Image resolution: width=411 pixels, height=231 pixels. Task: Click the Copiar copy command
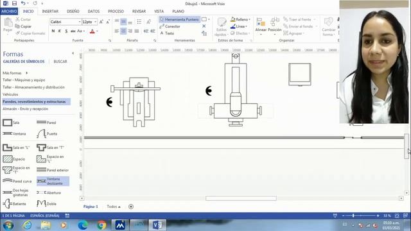(23, 26)
